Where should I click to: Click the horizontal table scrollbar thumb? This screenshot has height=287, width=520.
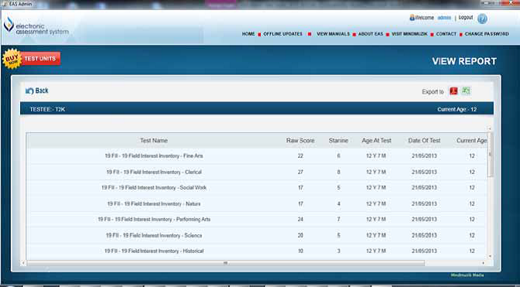(225, 263)
